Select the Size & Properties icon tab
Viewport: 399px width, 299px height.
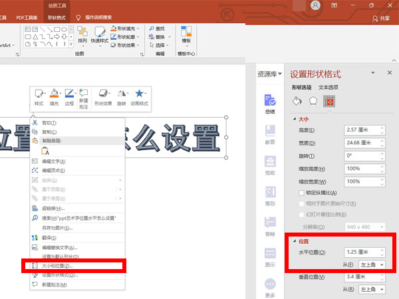[x=329, y=102]
